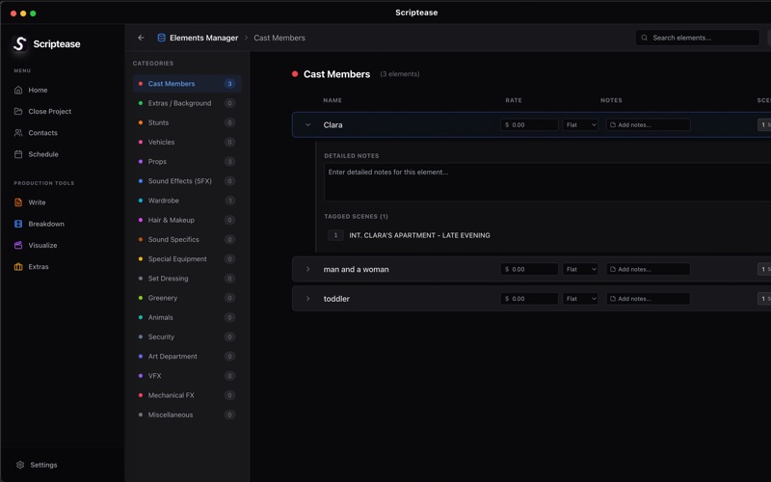This screenshot has width=771, height=482.
Task: Select Extras / Background category
Action: tap(186, 103)
